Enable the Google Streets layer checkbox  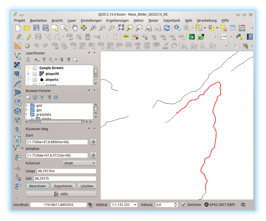click(35, 68)
